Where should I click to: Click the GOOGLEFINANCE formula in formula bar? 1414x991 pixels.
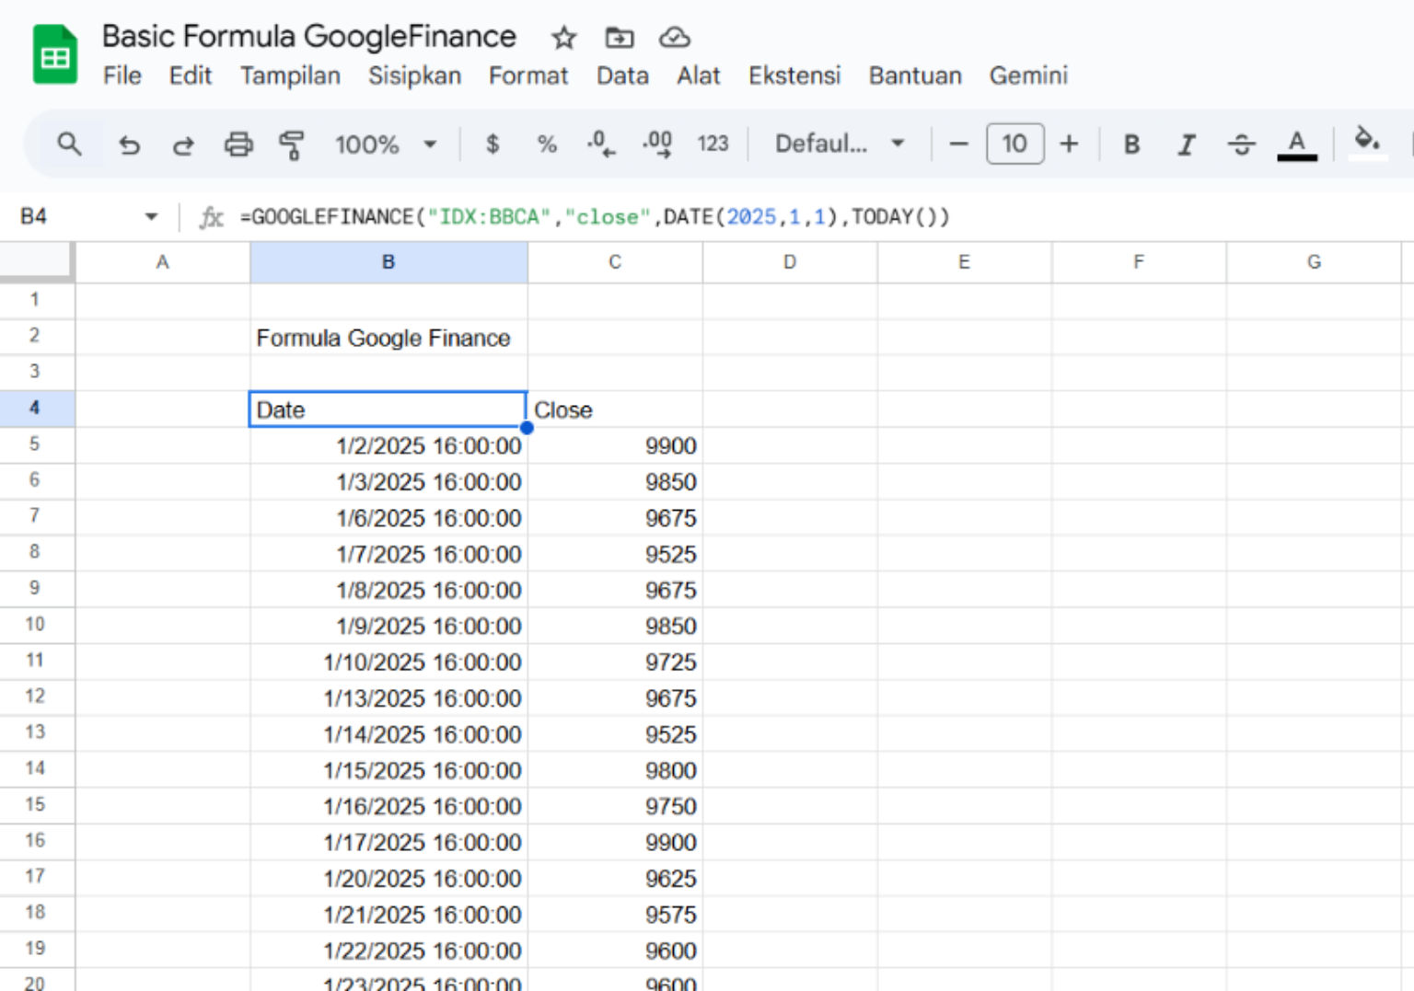point(595,217)
